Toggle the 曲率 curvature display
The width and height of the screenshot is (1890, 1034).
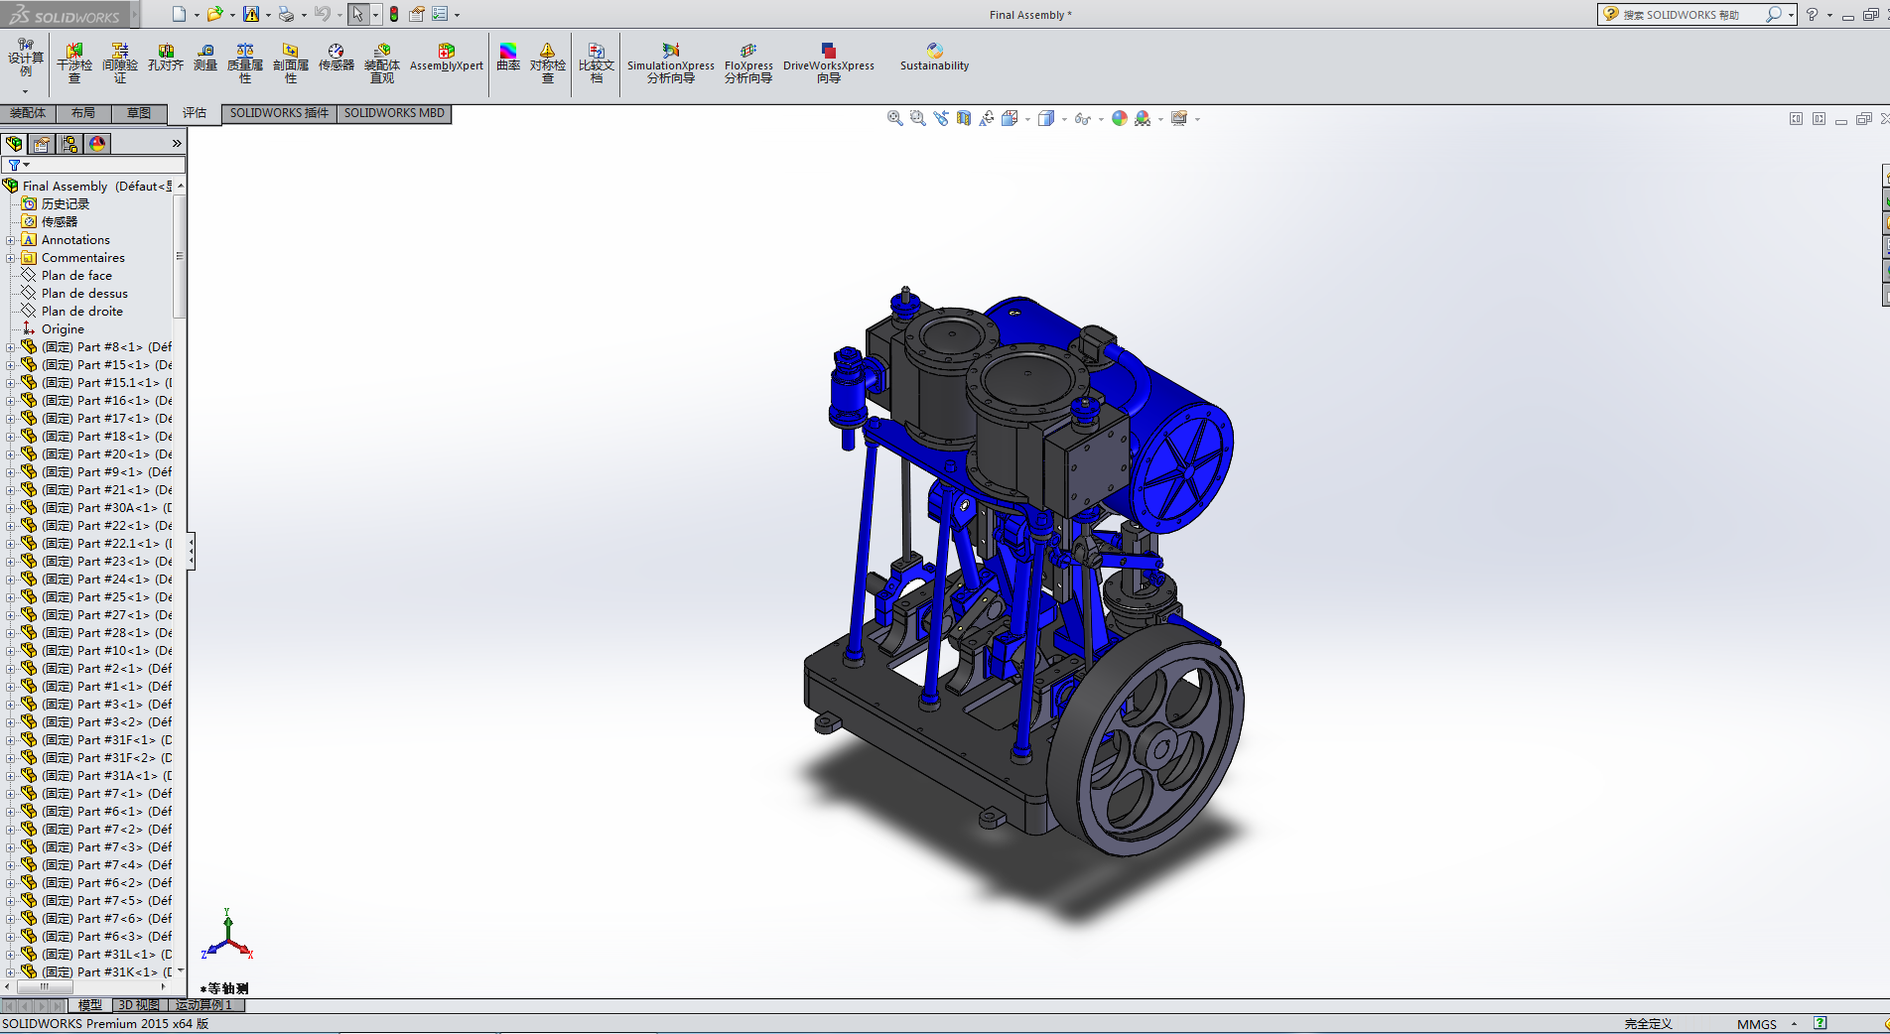508,58
